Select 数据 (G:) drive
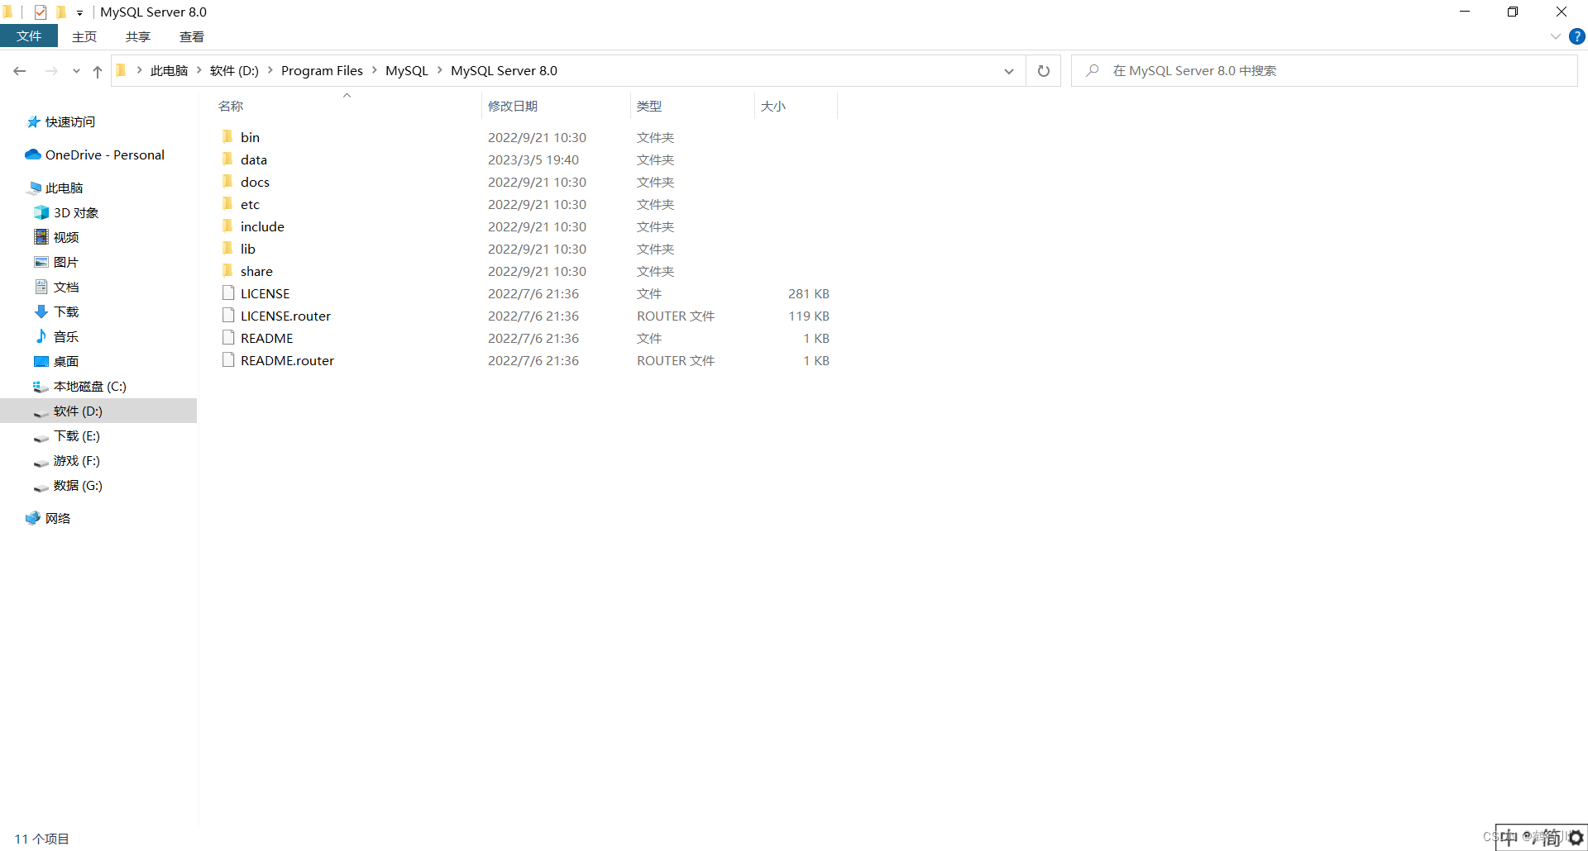Viewport: 1588px width, 851px height. point(68,485)
